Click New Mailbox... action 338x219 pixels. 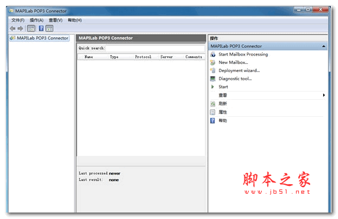coord(233,63)
